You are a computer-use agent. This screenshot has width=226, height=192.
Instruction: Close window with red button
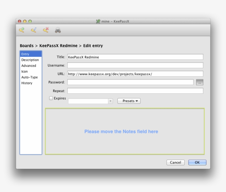[20, 21]
